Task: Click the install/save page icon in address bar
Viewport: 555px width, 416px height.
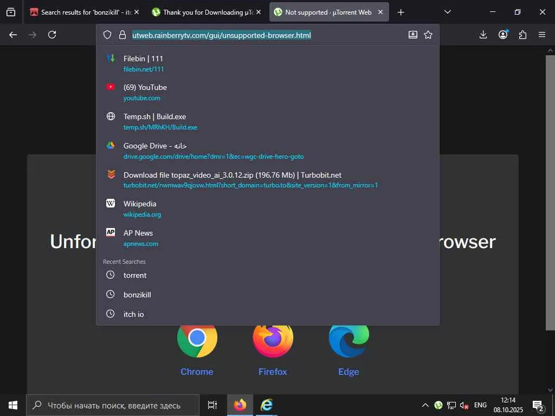Action: pos(412,34)
